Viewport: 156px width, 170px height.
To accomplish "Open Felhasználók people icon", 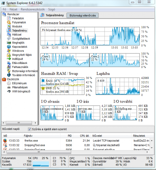I will pyautogui.click(x=9, y=67).
